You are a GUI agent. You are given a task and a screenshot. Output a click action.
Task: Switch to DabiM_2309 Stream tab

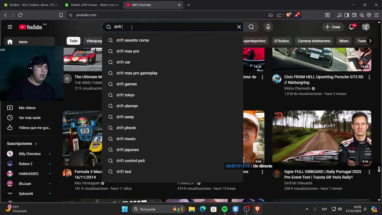tap(92, 5)
